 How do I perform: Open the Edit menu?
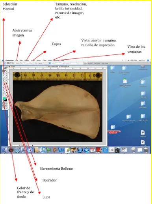21,60
